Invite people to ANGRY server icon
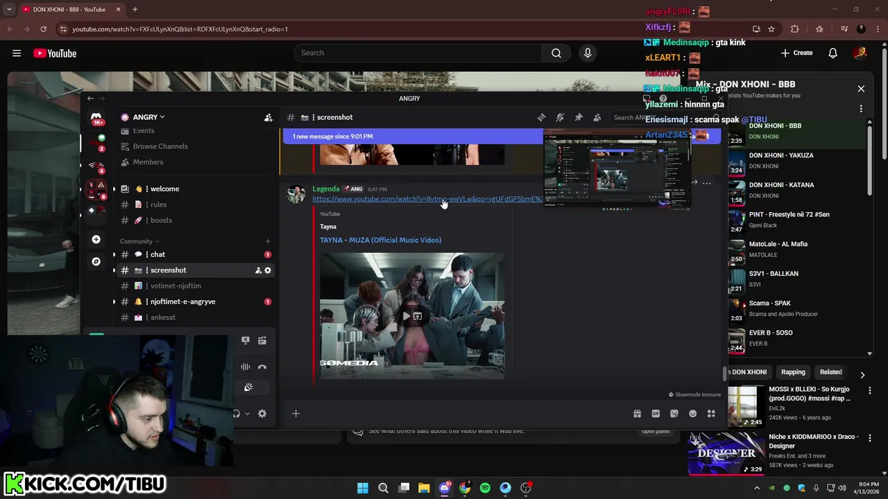This screenshot has width=888, height=499. click(x=268, y=117)
